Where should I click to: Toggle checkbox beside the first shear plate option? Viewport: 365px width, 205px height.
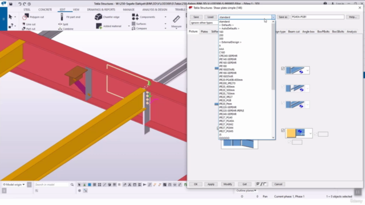[x=283, y=68]
